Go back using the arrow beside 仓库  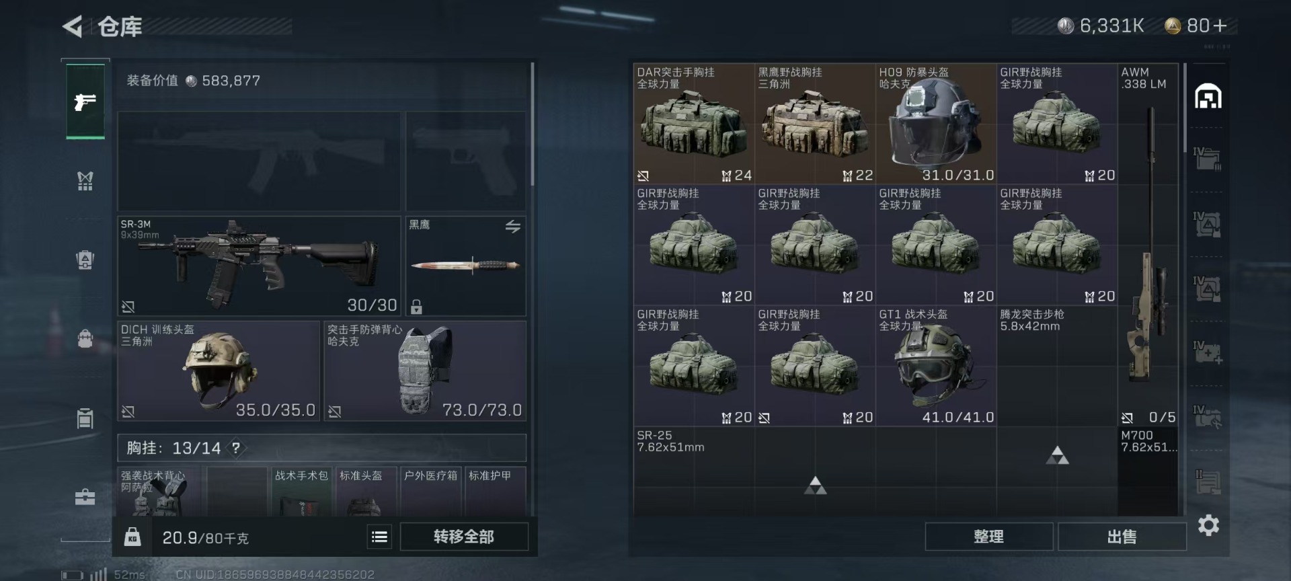(x=73, y=27)
